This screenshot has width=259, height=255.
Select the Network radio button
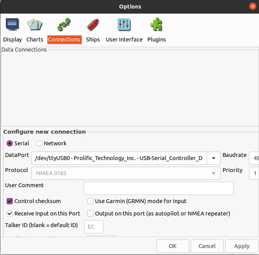(x=39, y=143)
